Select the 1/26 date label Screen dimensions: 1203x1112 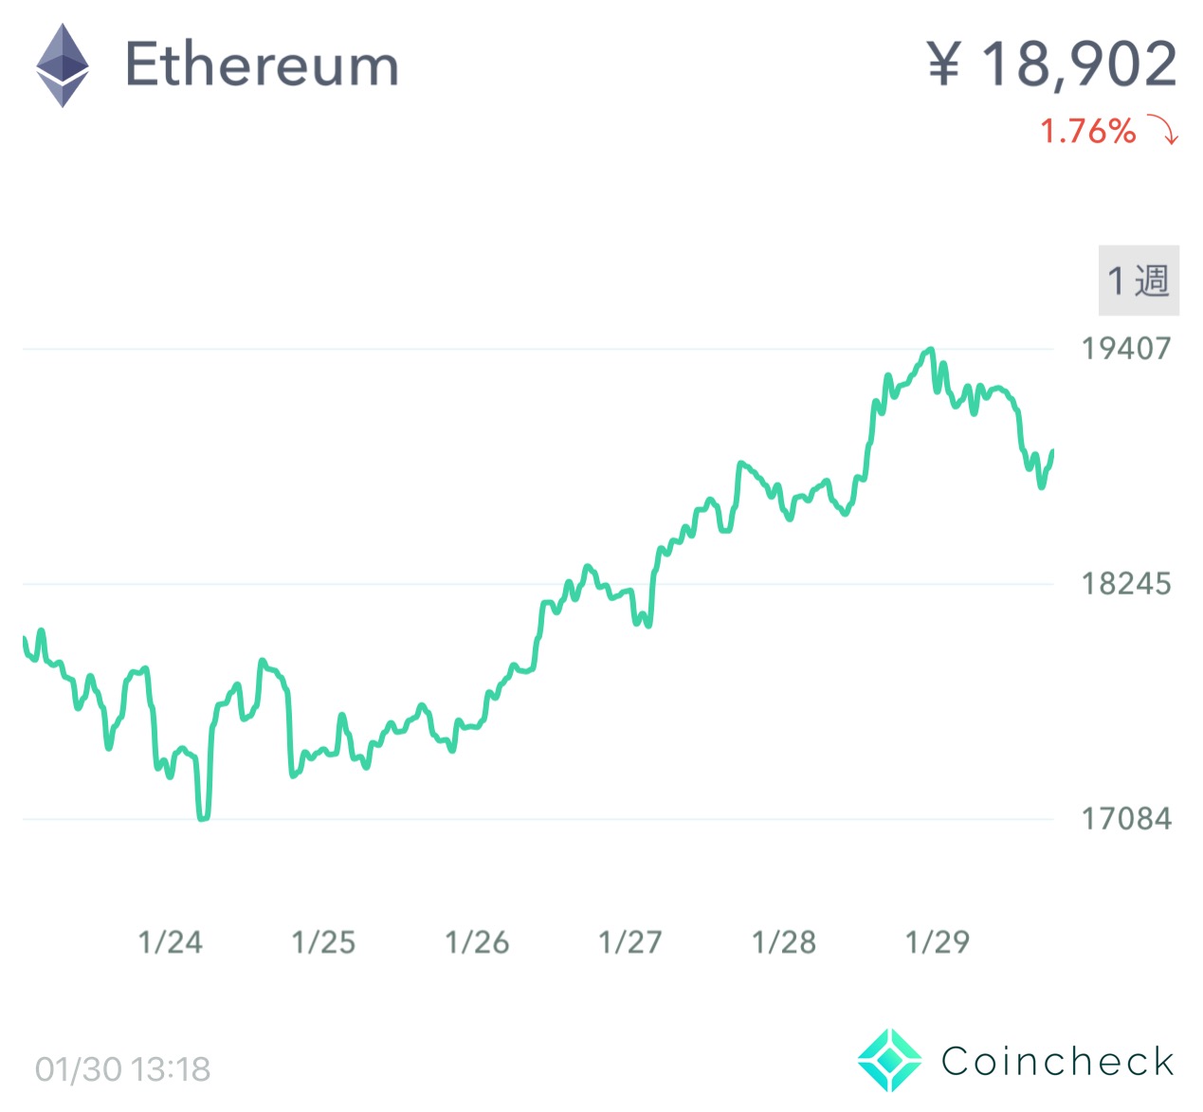477,942
